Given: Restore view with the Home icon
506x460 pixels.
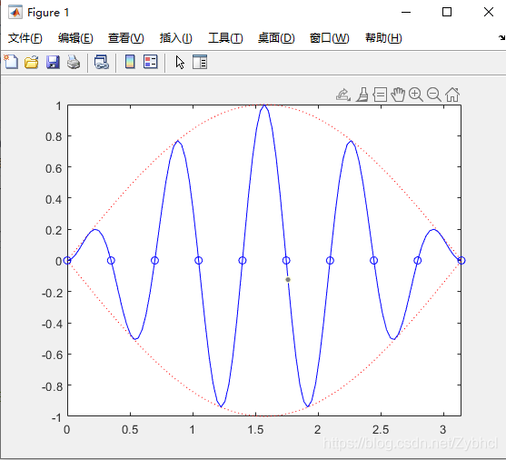Looking at the screenshot, I should [452, 95].
